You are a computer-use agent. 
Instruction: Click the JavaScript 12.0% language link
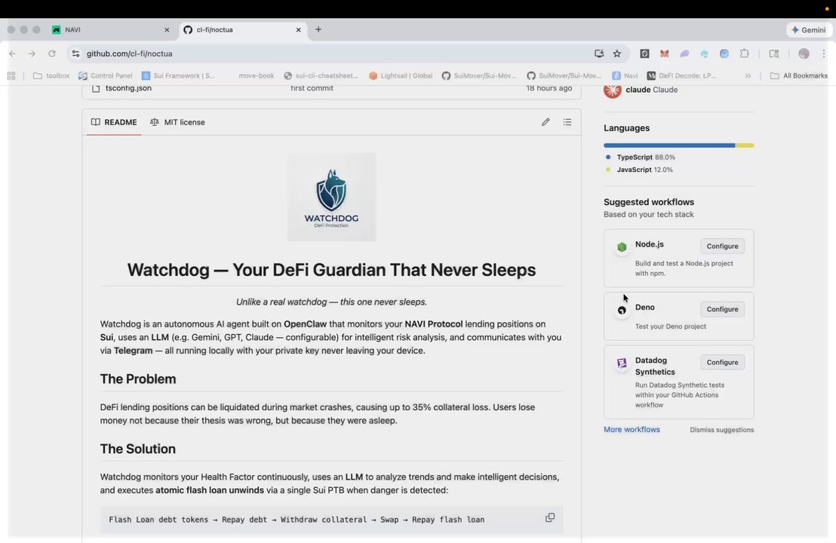tap(639, 170)
